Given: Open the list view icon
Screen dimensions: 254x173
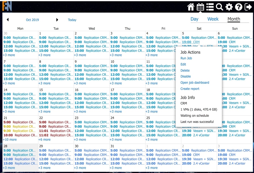Looking at the screenshot, I should click(x=210, y=7).
